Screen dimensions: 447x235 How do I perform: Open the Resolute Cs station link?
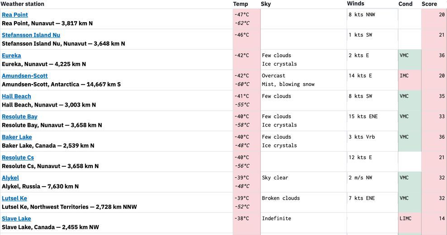click(18, 158)
